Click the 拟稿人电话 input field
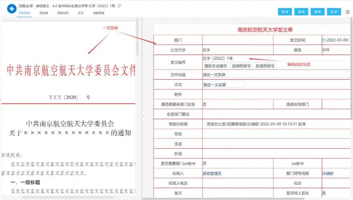 (238, 183)
